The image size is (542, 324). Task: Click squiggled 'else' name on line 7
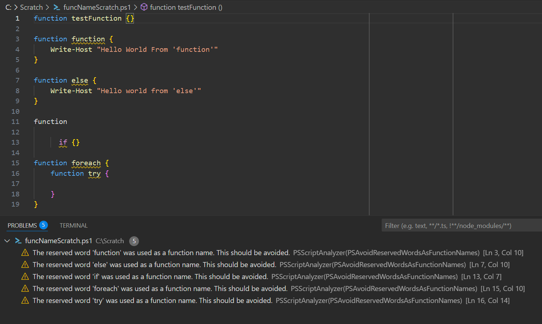[x=80, y=80]
